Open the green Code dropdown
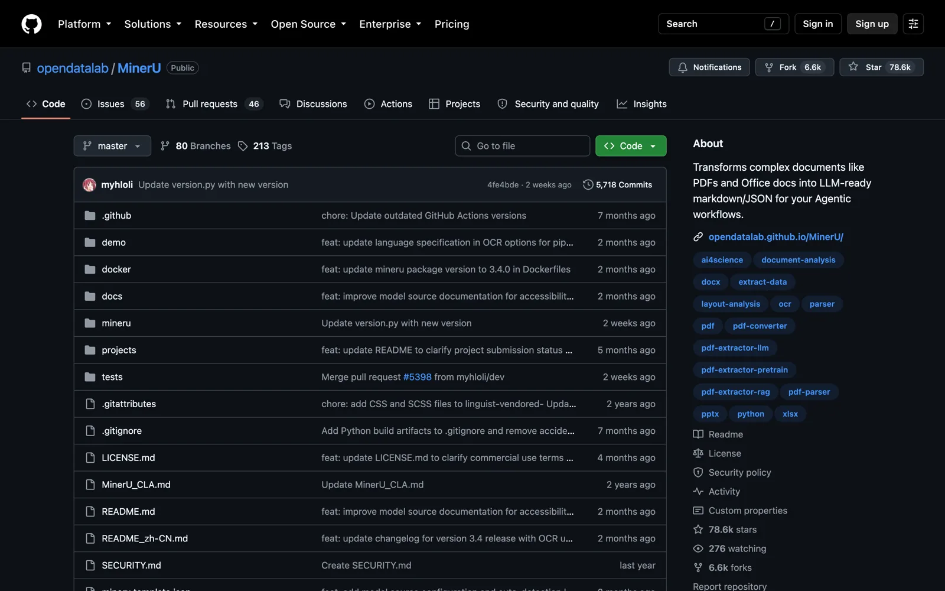Screen dimensions: 945x591 coord(631,146)
